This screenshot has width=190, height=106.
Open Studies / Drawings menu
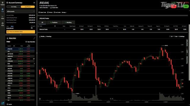click(45, 37)
